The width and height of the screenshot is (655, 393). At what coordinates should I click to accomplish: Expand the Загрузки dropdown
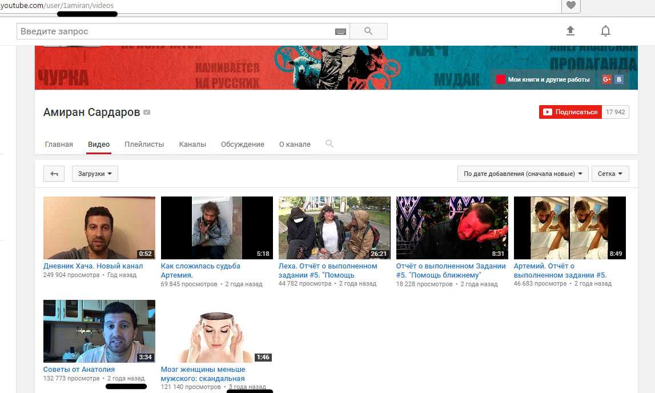coord(95,174)
